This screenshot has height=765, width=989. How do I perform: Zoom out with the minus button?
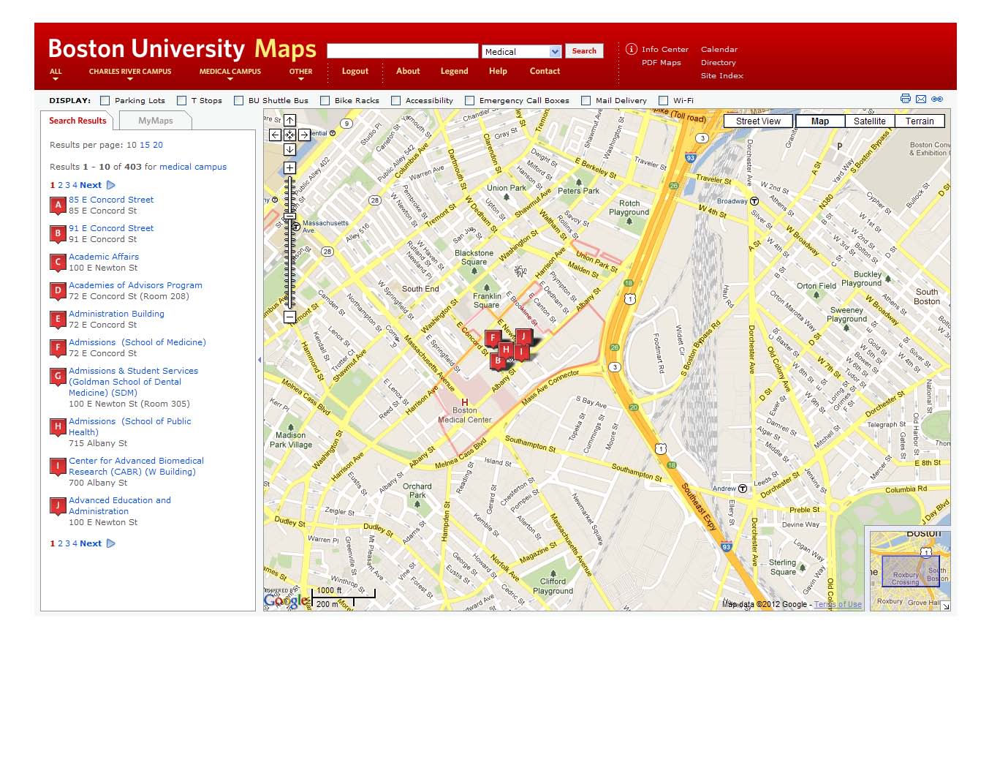coord(289,317)
